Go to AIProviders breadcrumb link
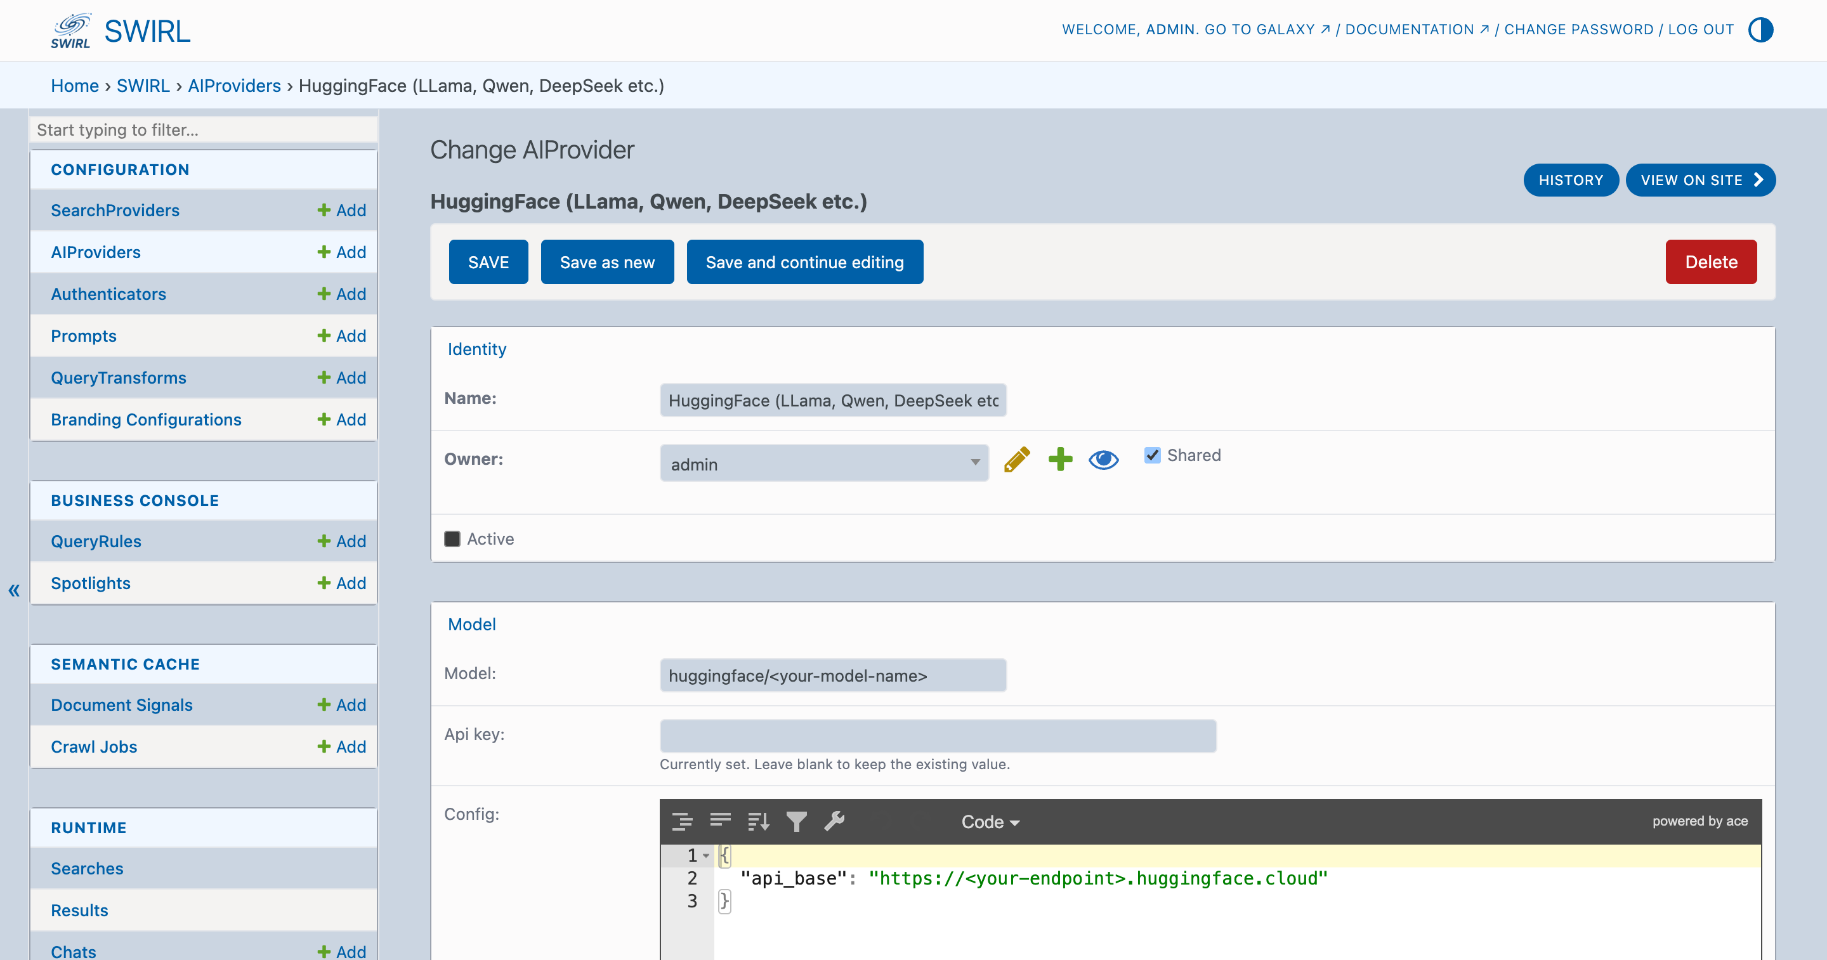The width and height of the screenshot is (1827, 960). point(235,86)
